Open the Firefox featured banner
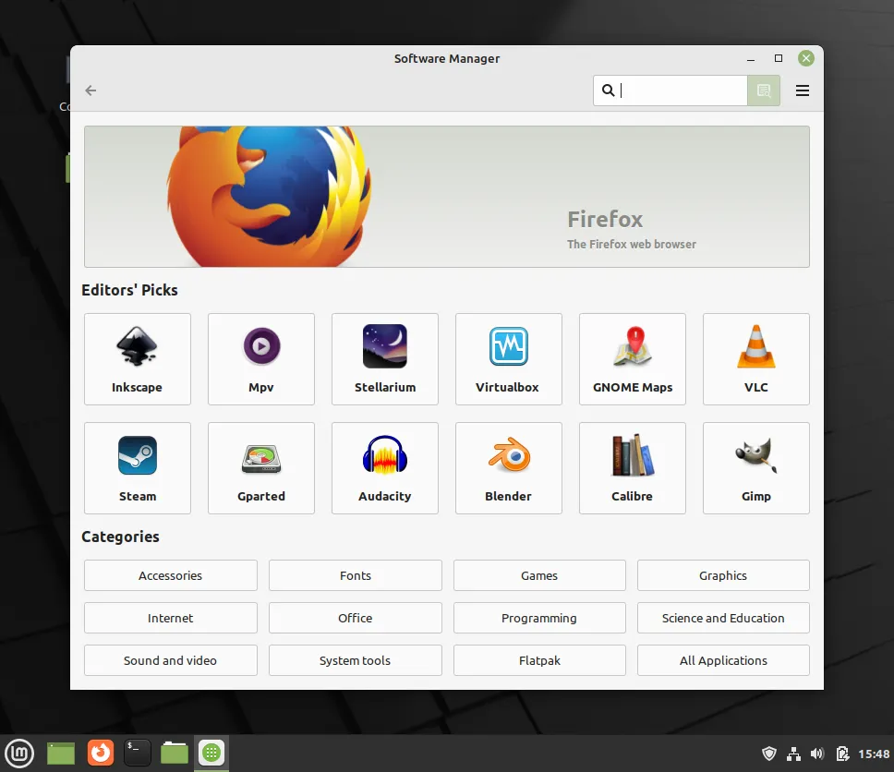 pos(447,197)
